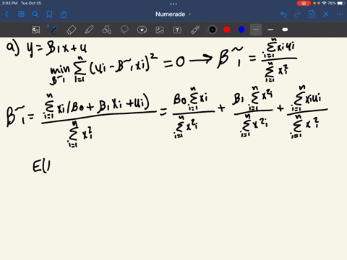This screenshot has height=260, width=347.
Task: Bookmark this page
Action: (49, 14)
